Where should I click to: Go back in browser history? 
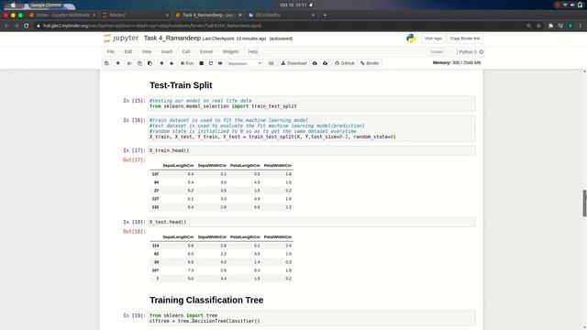tap(6, 26)
